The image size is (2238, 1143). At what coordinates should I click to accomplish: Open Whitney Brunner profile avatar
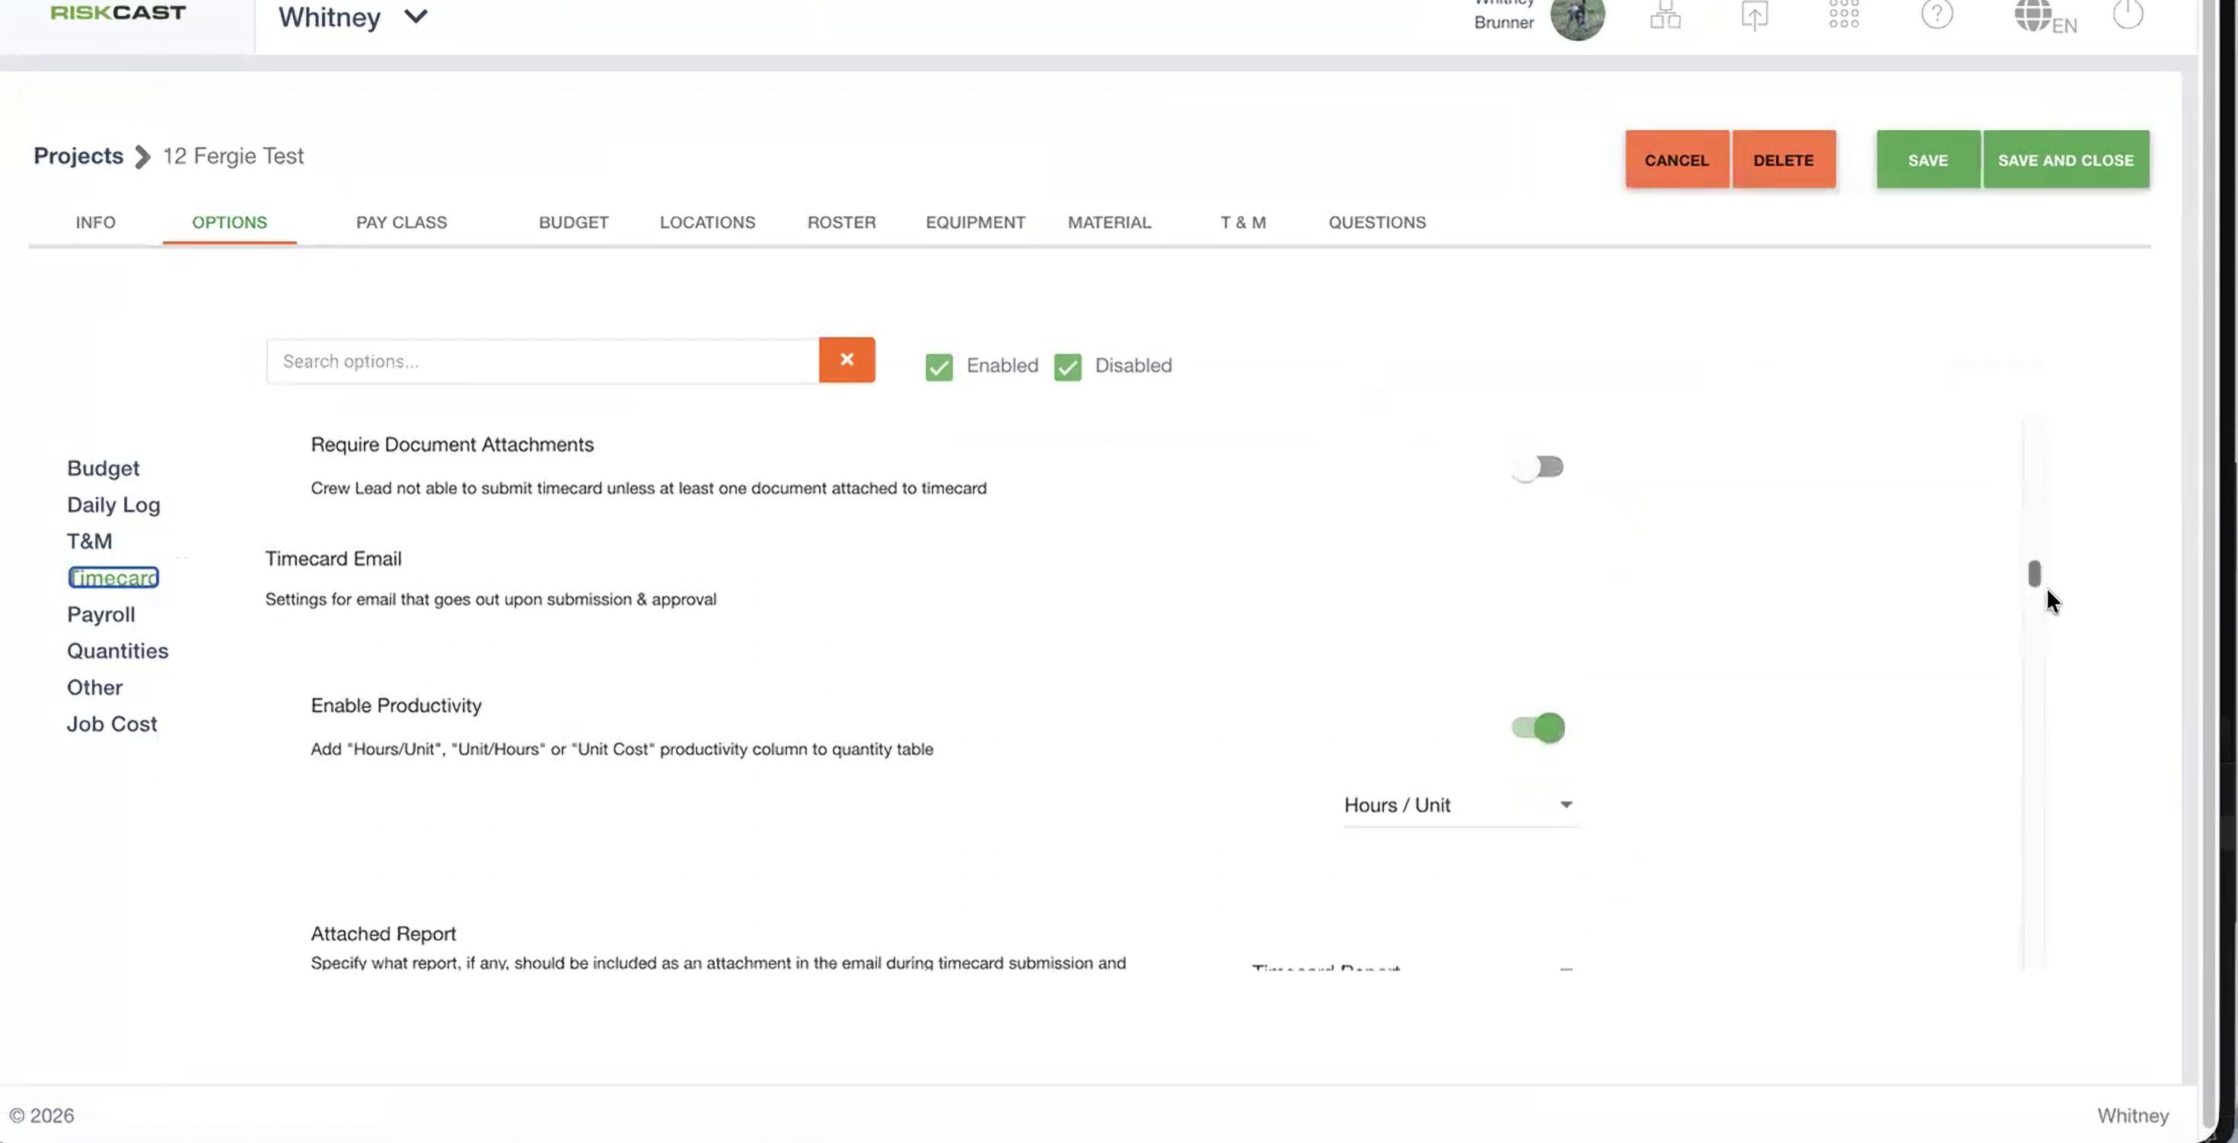[1576, 18]
